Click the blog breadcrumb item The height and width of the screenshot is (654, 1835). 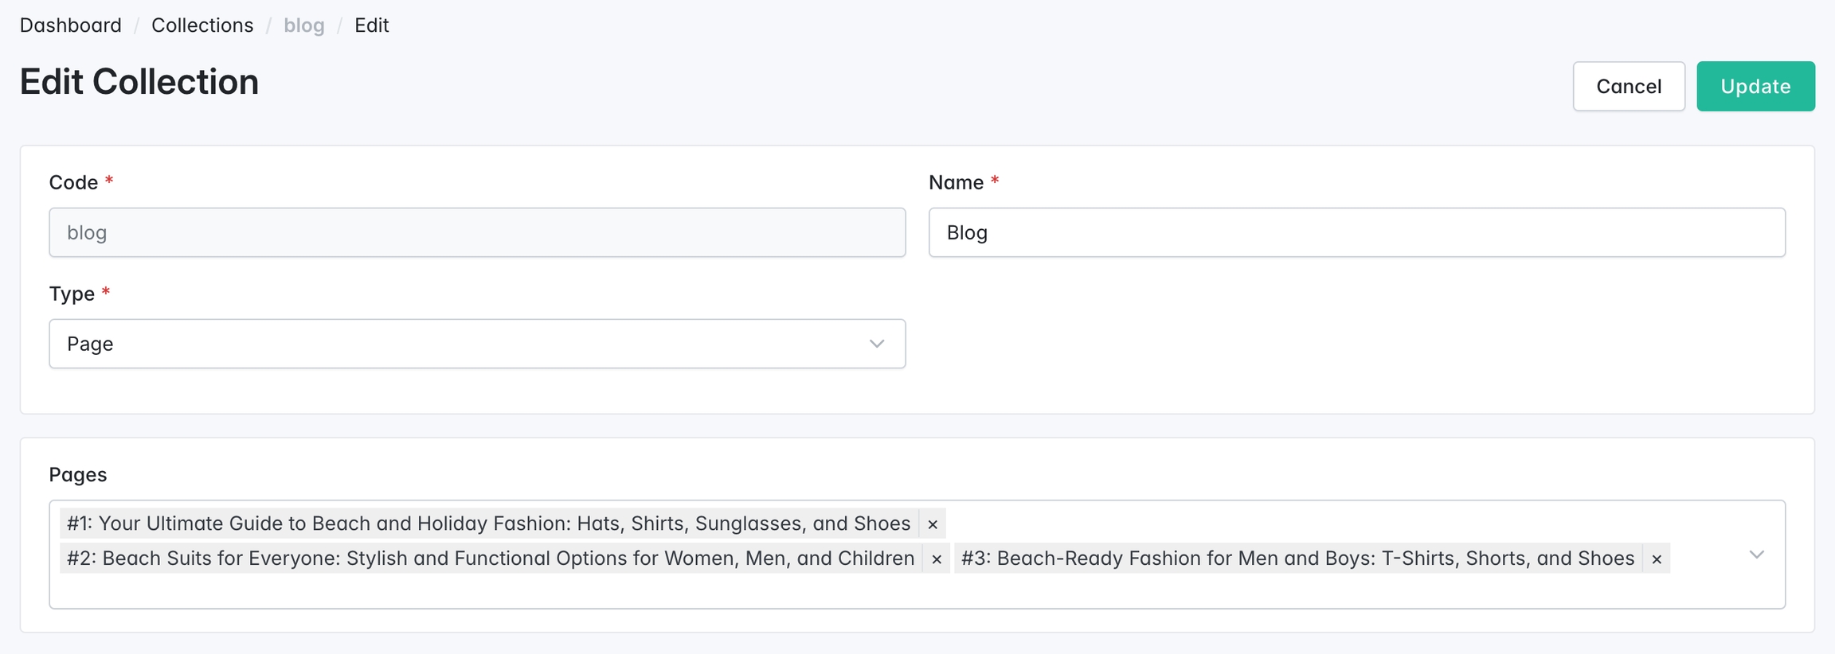click(x=303, y=25)
